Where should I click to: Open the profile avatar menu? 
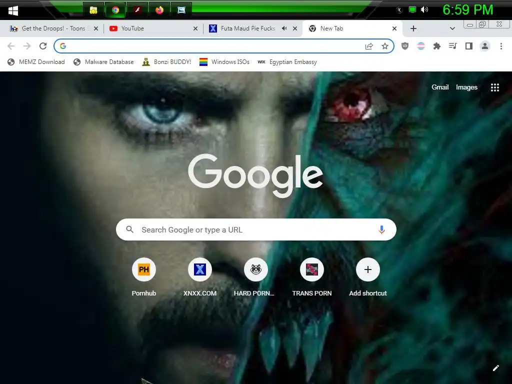click(485, 46)
